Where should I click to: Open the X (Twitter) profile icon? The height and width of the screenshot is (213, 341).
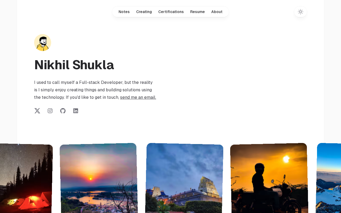coord(37,111)
